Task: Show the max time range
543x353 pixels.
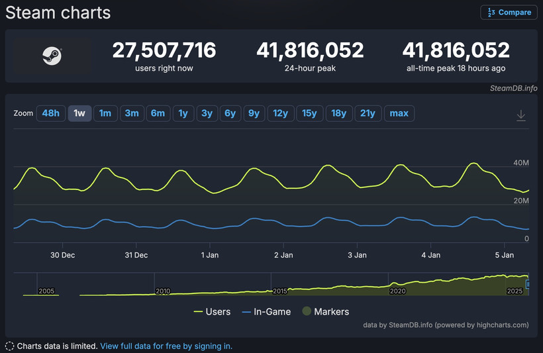Action: (399, 113)
